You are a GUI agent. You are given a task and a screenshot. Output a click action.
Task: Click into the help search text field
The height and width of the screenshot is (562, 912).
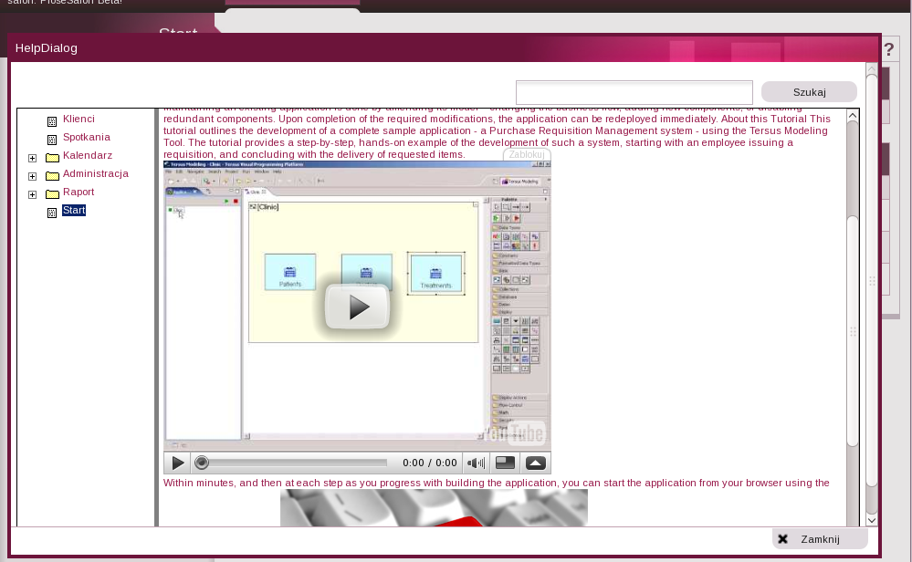[x=634, y=92]
